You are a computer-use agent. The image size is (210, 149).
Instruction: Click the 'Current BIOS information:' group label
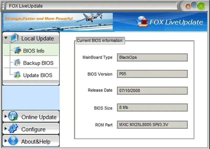tap(100, 41)
